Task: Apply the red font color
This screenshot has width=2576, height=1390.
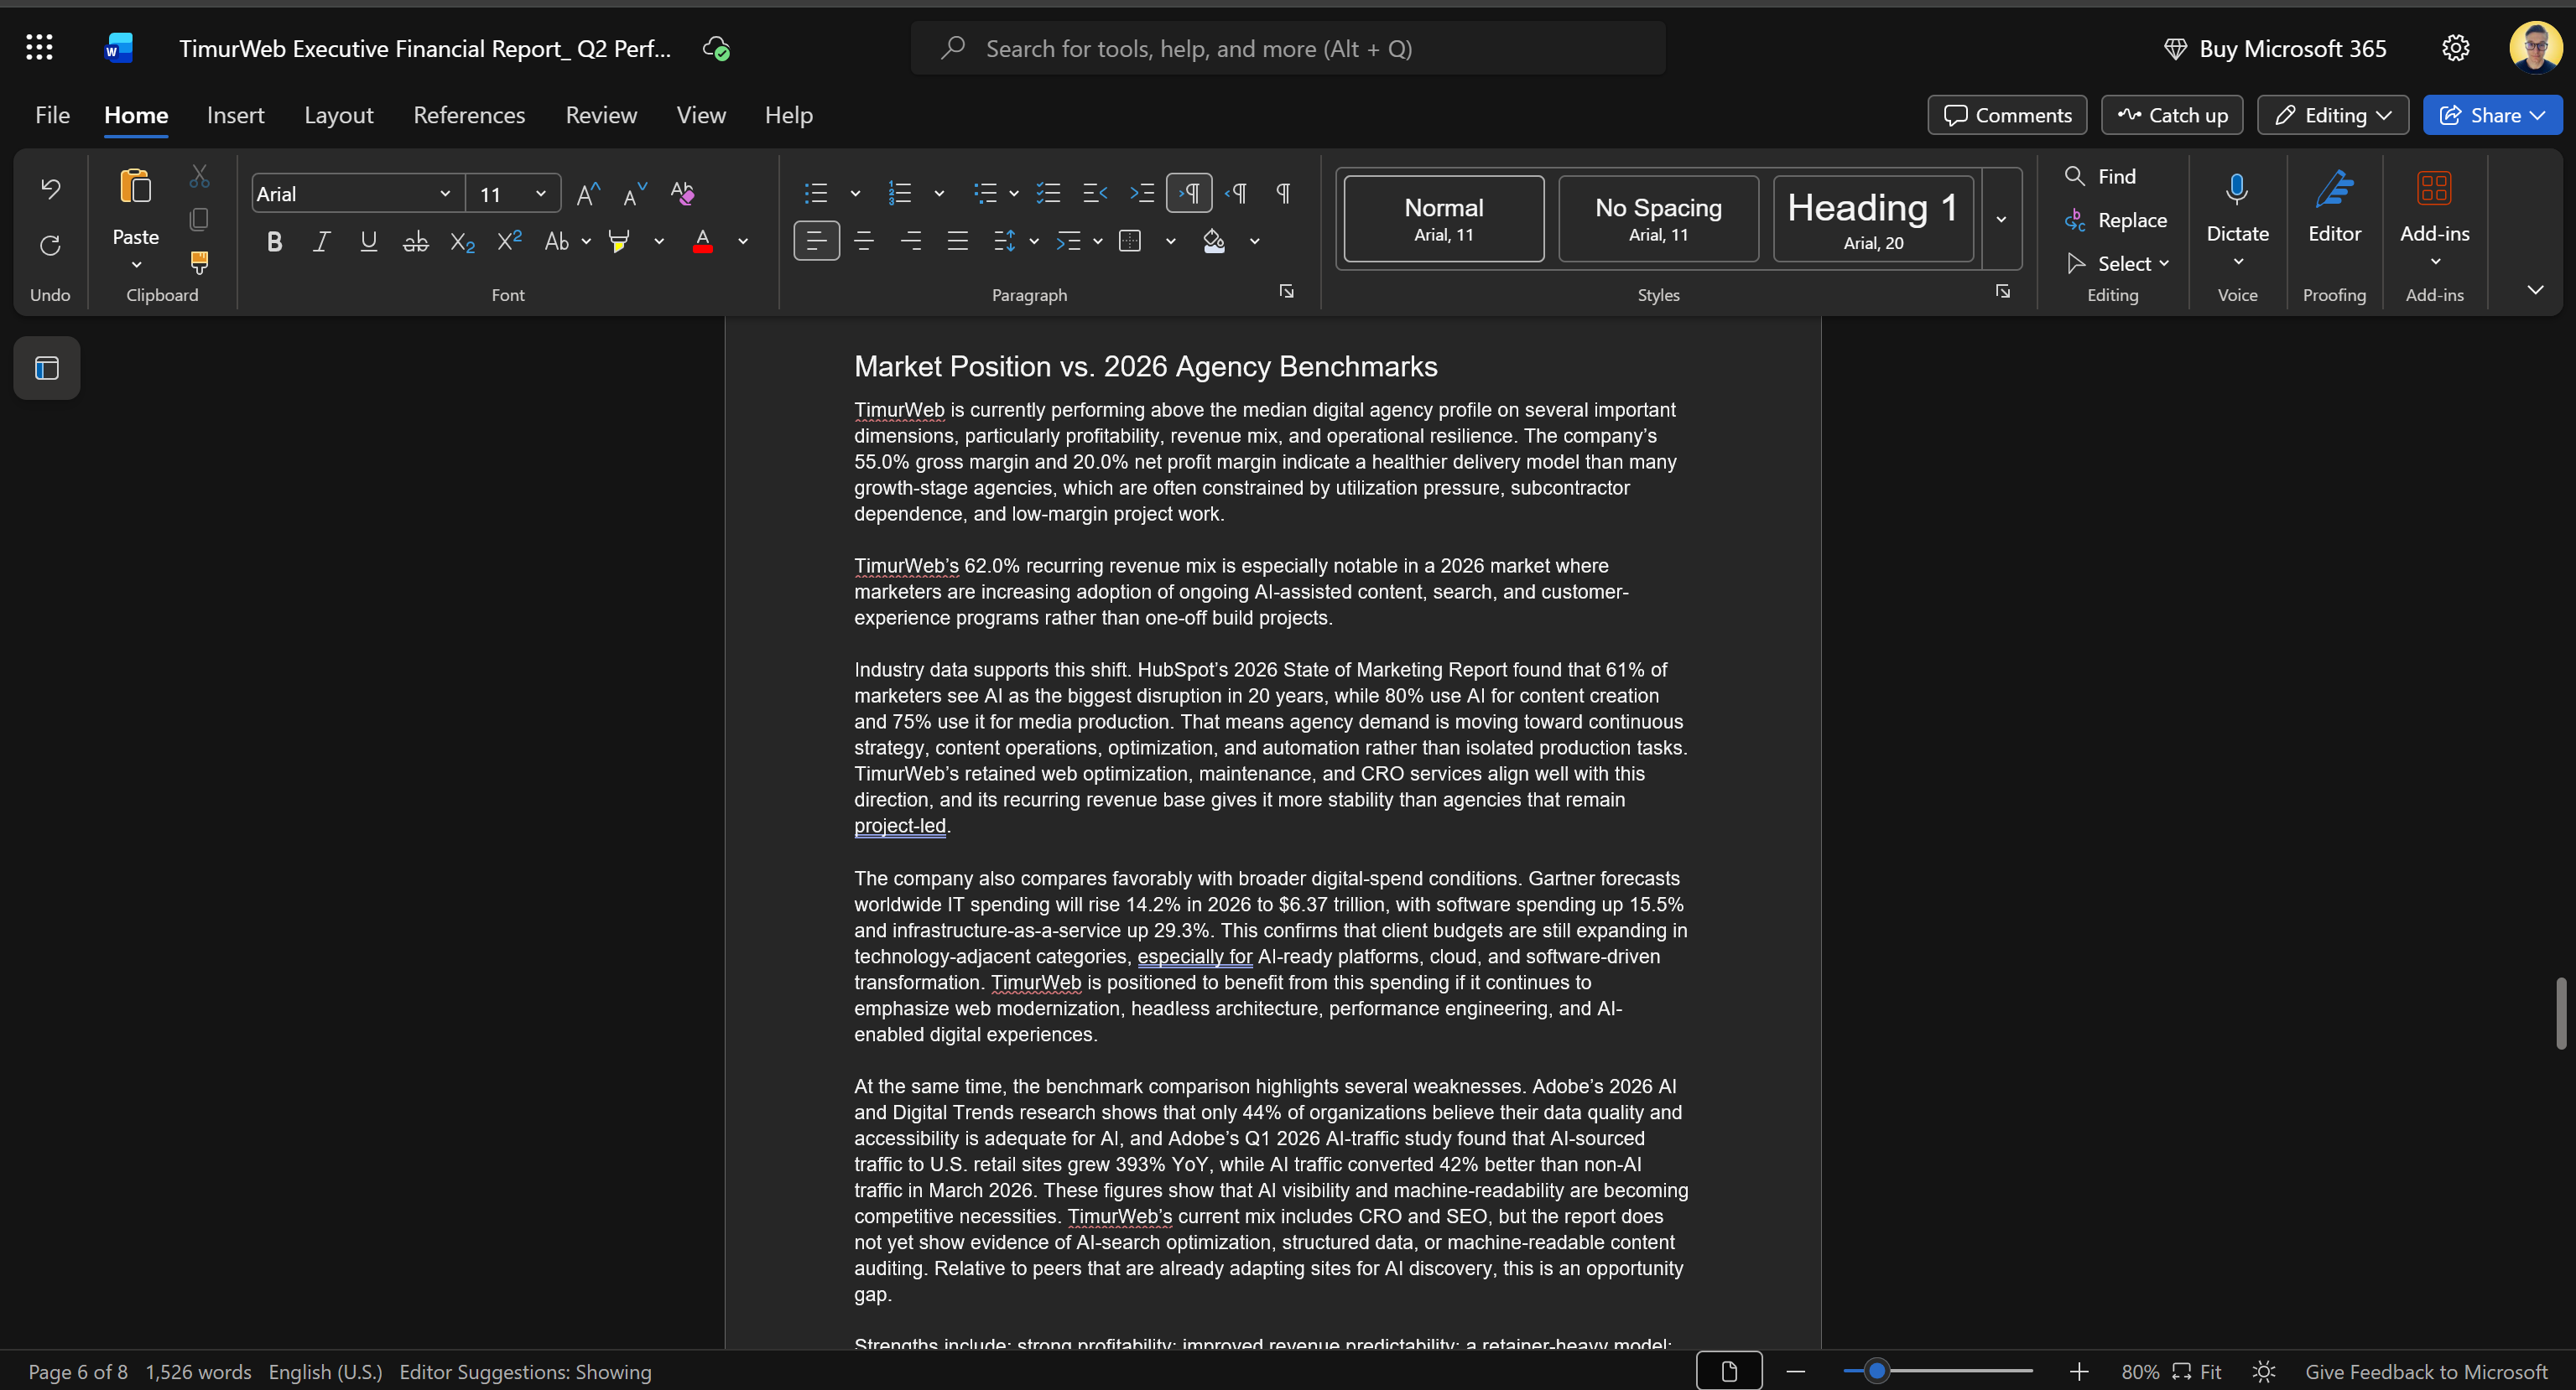Action: (x=703, y=241)
